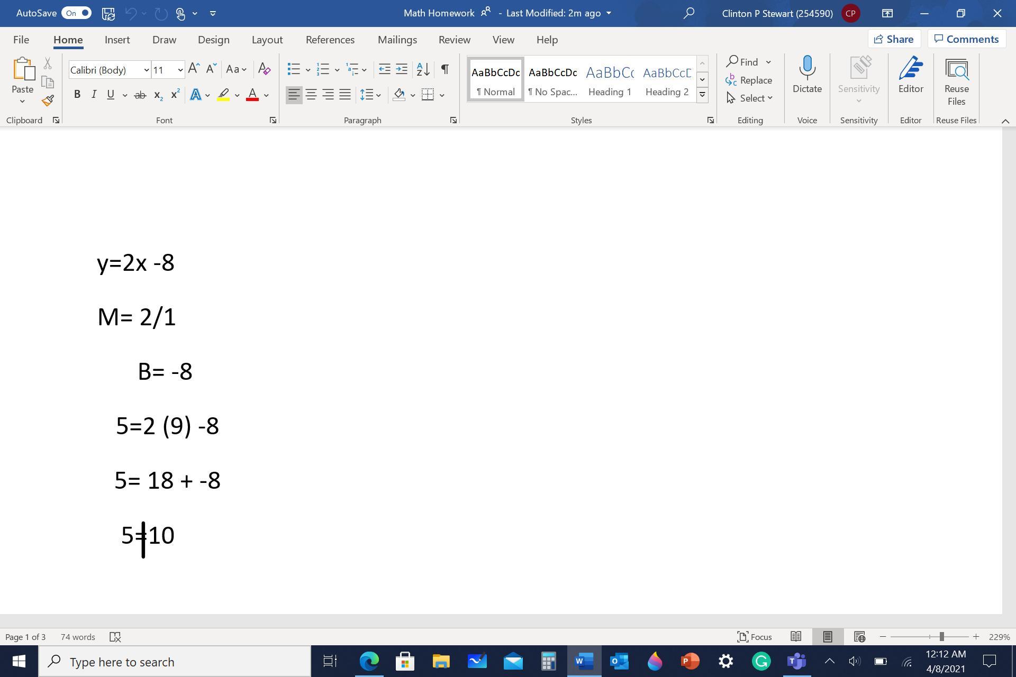This screenshot has width=1016, height=677.
Task: Click the Sort A-Z icon
Action: coord(423,69)
